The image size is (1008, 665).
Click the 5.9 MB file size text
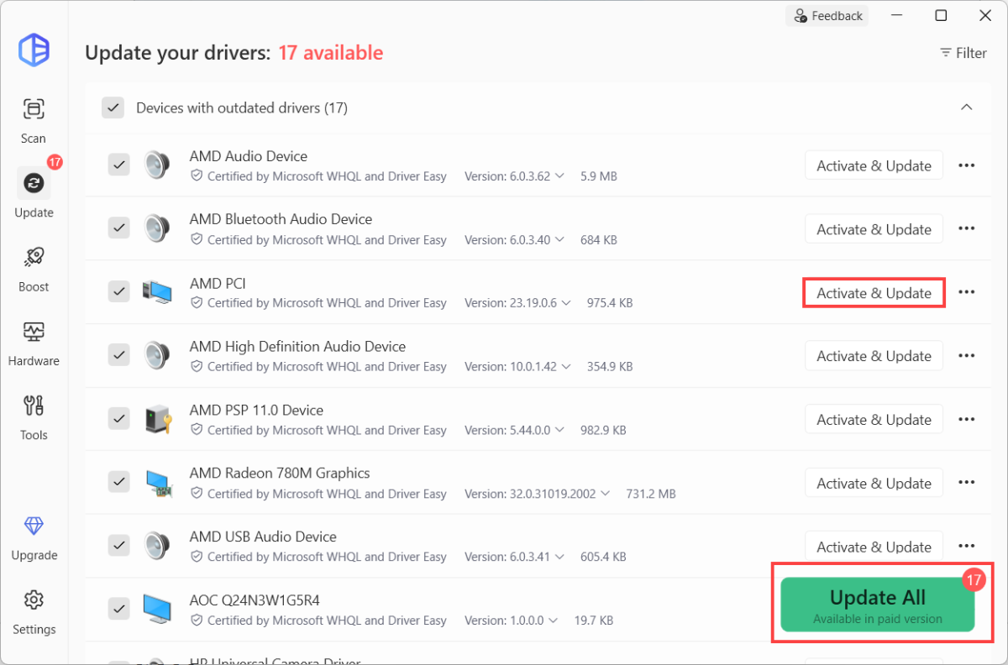point(599,176)
